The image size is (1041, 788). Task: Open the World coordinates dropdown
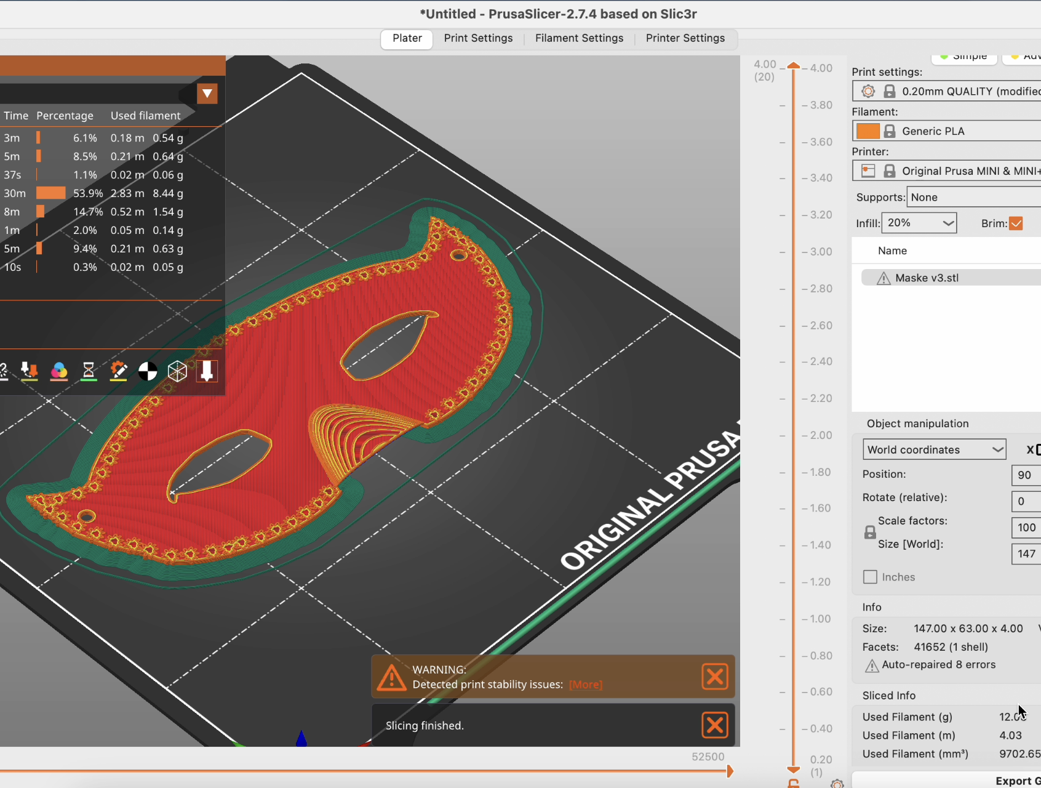pos(934,449)
